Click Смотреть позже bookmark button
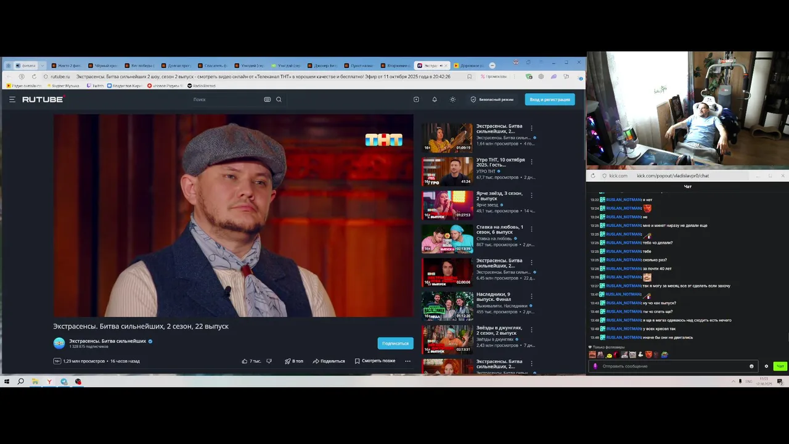Image resolution: width=789 pixels, height=444 pixels. click(x=375, y=361)
